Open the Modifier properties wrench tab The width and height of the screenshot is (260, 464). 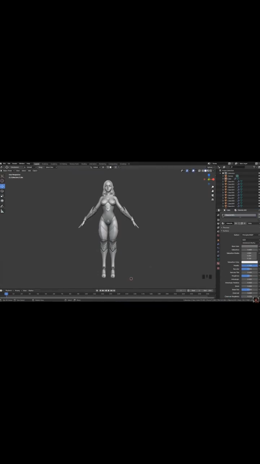(x=218, y=244)
